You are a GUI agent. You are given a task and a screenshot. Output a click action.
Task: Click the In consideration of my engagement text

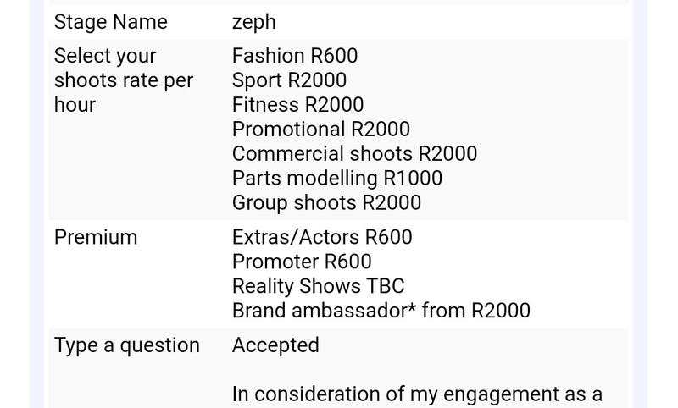click(417, 394)
